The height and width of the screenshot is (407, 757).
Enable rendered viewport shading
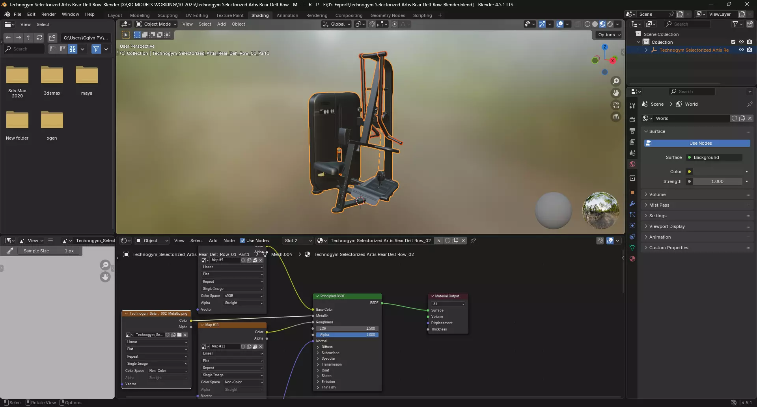pyautogui.click(x=610, y=24)
